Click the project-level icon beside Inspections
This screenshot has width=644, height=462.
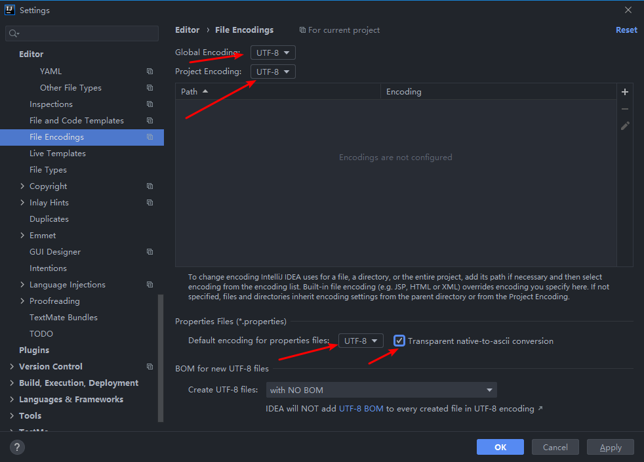[150, 104]
